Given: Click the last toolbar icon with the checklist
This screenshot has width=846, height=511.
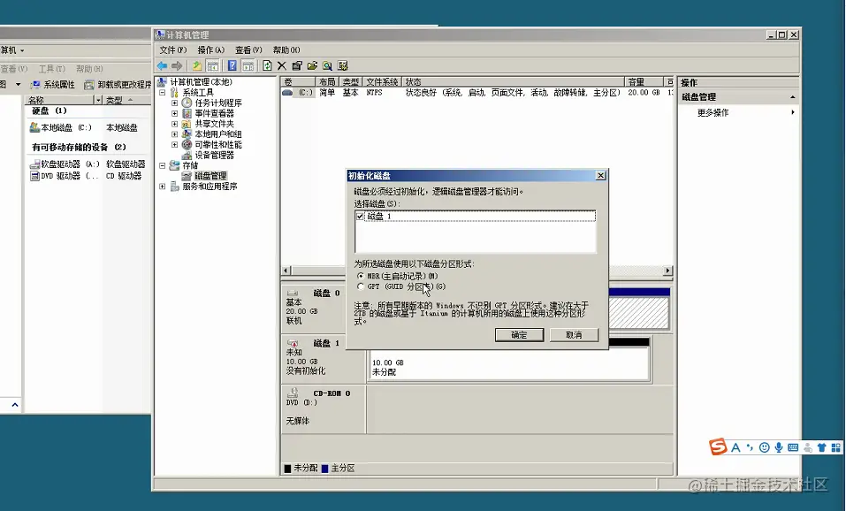Looking at the screenshot, I should (x=343, y=65).
